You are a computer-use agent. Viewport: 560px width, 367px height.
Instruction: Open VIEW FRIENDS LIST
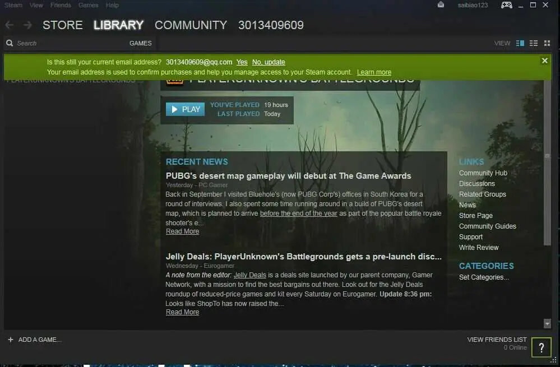click(x=497, y=340)
